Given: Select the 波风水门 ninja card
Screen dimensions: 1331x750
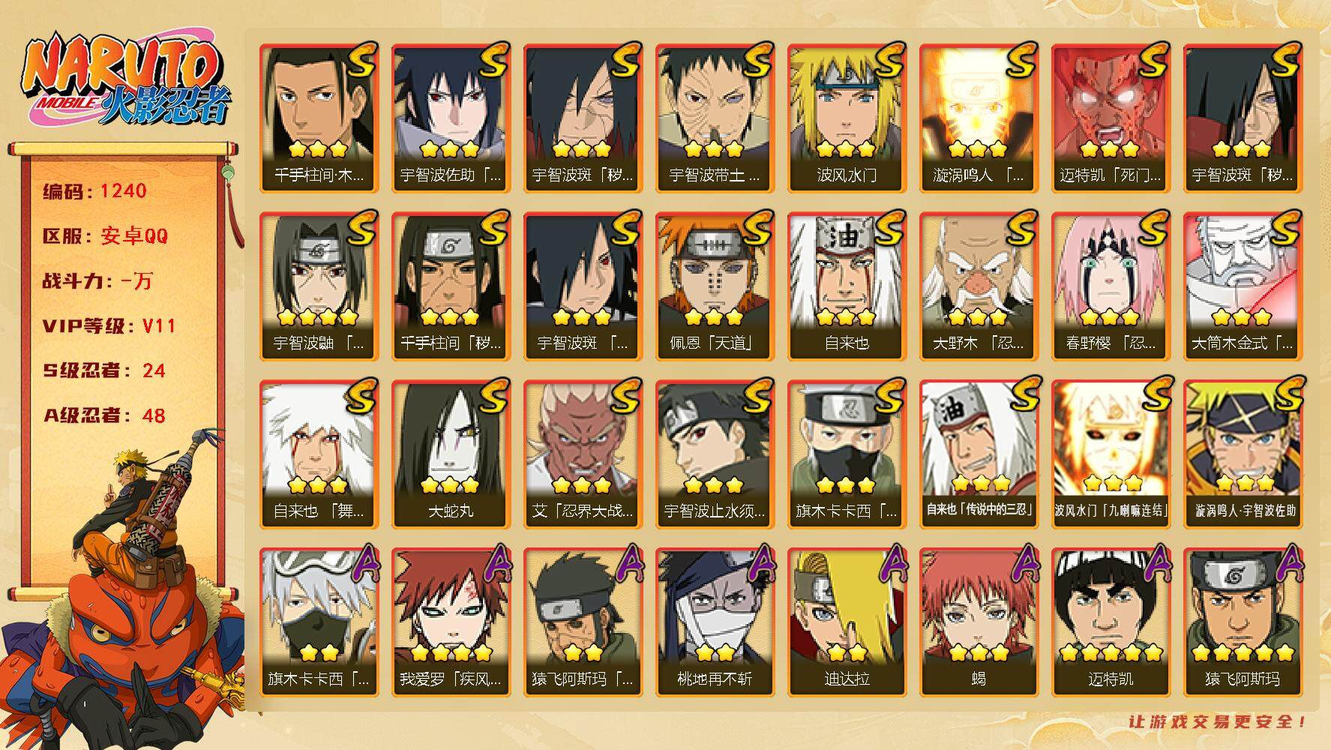Looking at the screenshot, I should [x=847, y=118].
